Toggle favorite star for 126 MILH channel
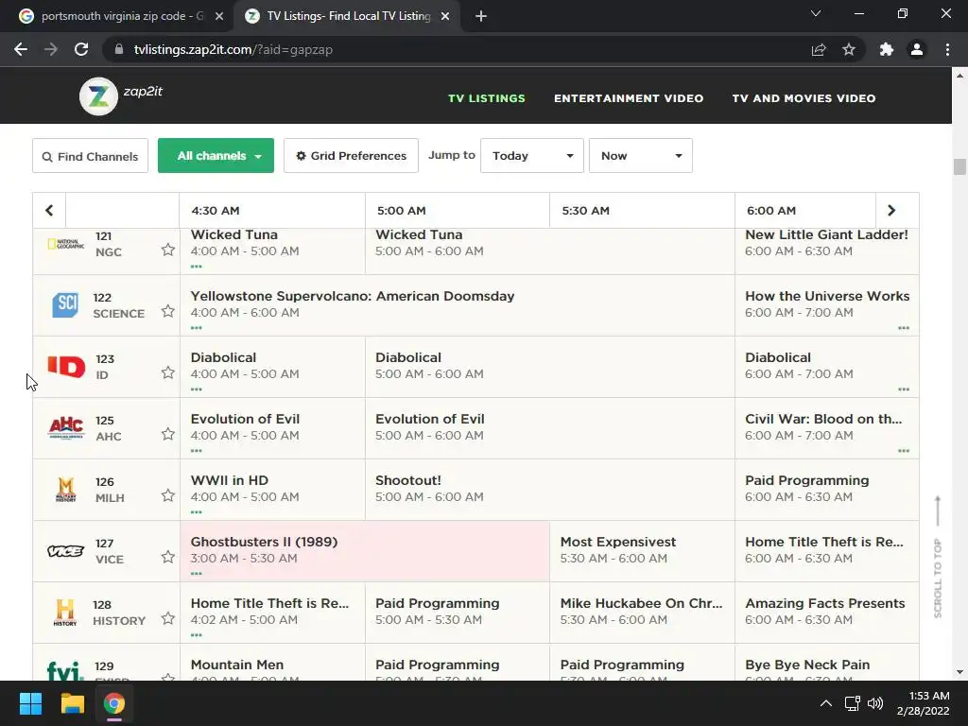The width and height of the screenshot is (968, 726). click(168, 495)
